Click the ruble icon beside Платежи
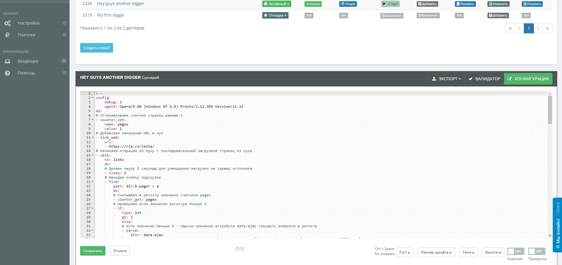The image size is (562, 265). point(7,35)
